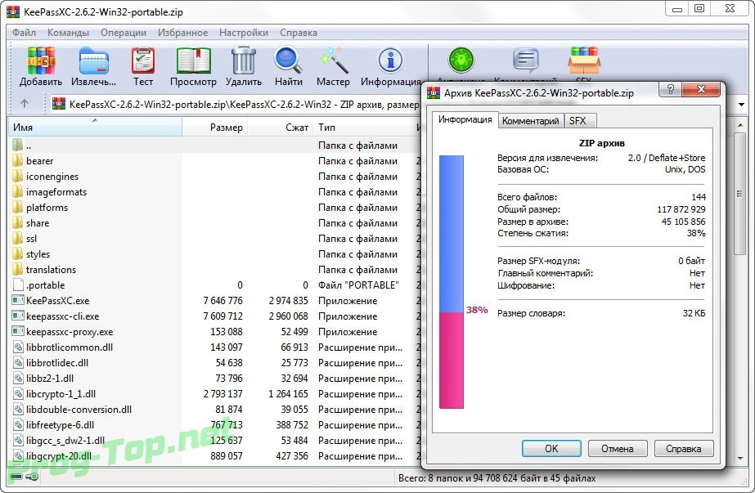Click the libcrypto-1_1.dll file icon
This screenshot has width=755, height=493.
tap(18, 394)
